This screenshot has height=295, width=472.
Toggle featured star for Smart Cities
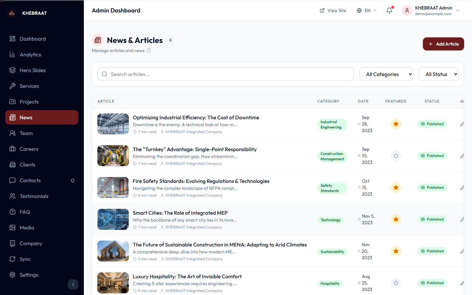(x=396, y=219)
